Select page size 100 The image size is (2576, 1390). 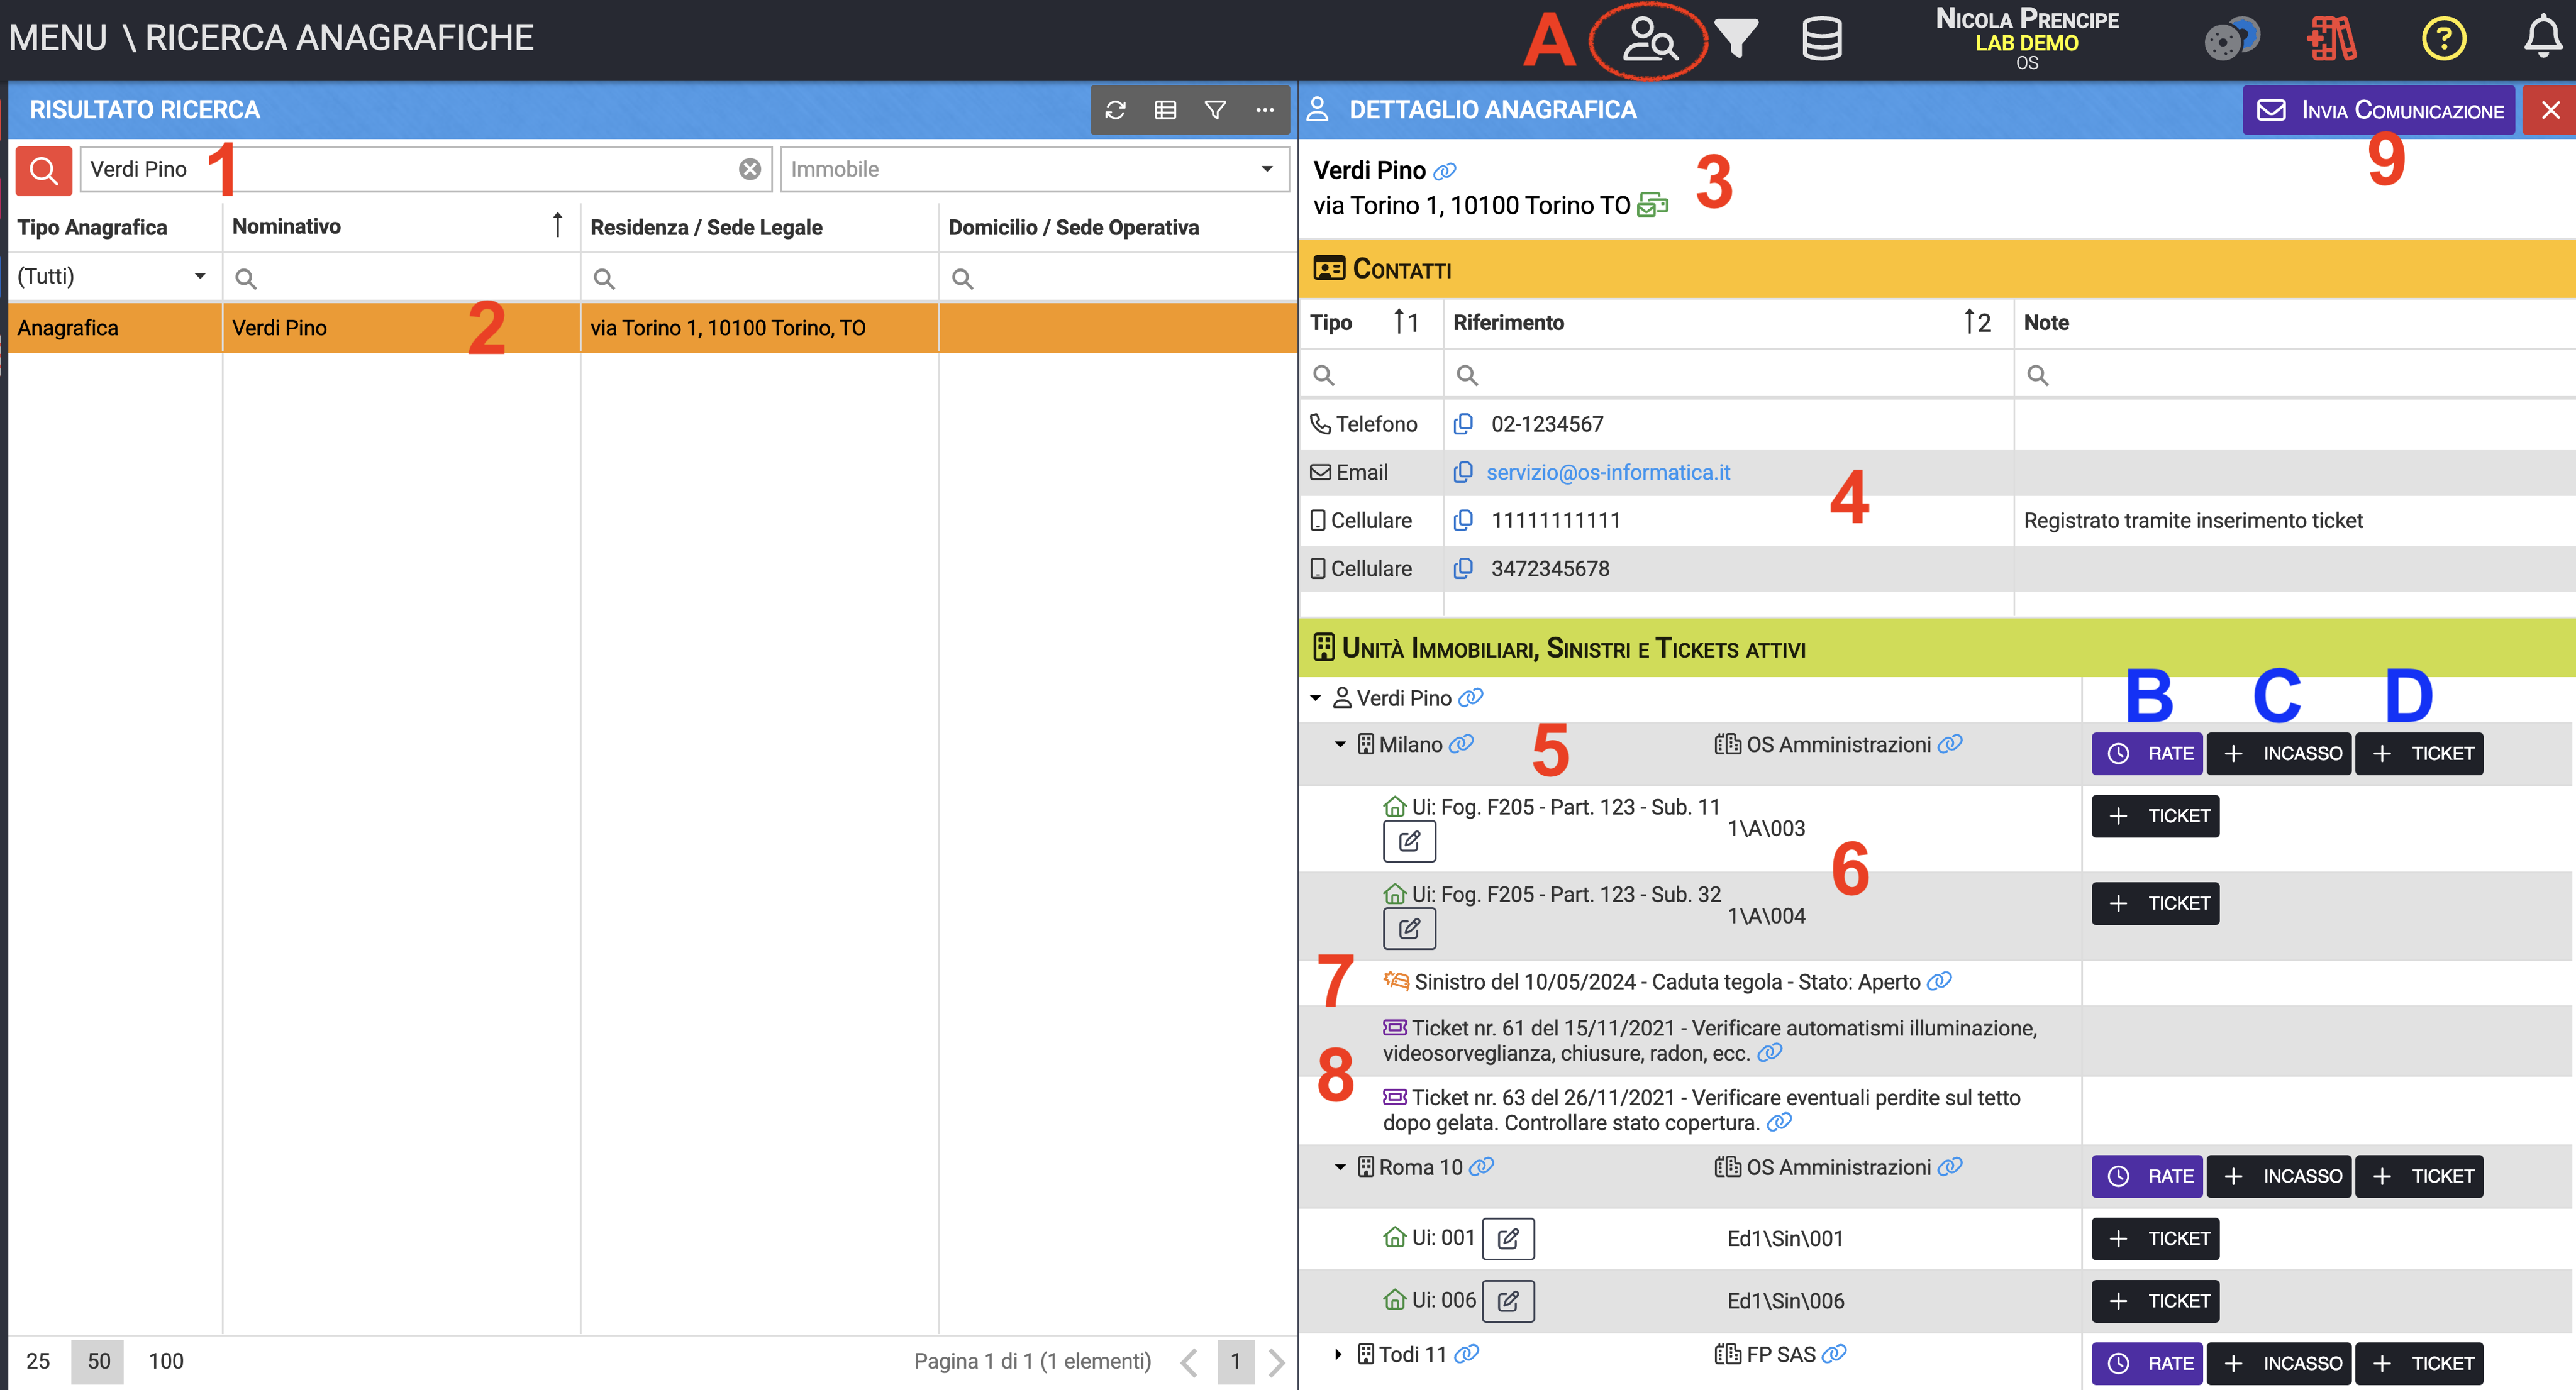[166, 1361]
